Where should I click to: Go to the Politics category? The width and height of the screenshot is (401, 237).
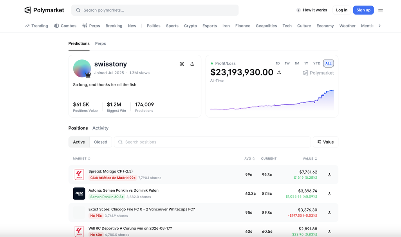click(154, 26)
